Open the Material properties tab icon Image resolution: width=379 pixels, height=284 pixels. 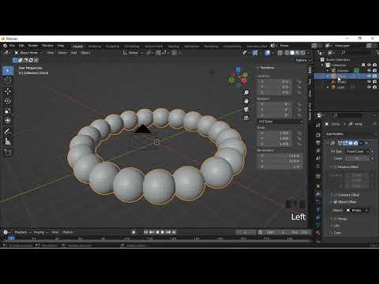click(318, 234)
